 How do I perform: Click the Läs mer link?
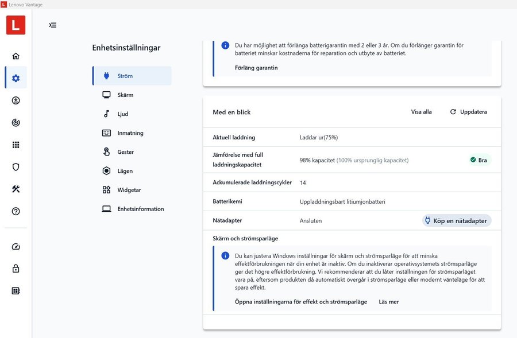(x=388, y=302)
